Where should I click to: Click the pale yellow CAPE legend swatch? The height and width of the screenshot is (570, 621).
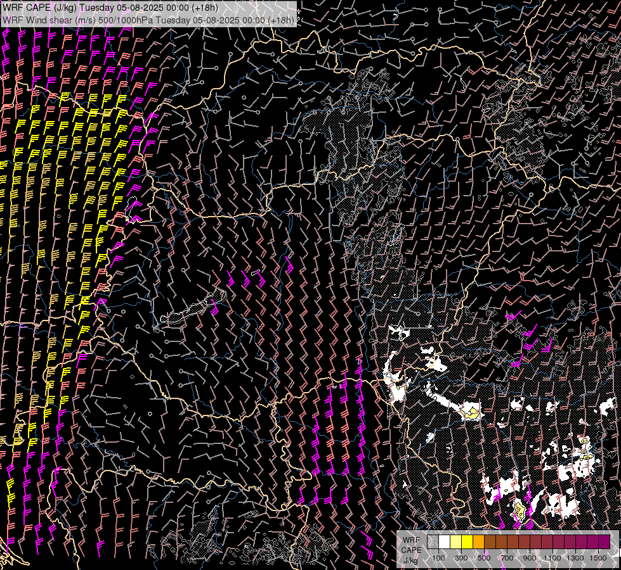pyautogui.click(x=456, y=541)
